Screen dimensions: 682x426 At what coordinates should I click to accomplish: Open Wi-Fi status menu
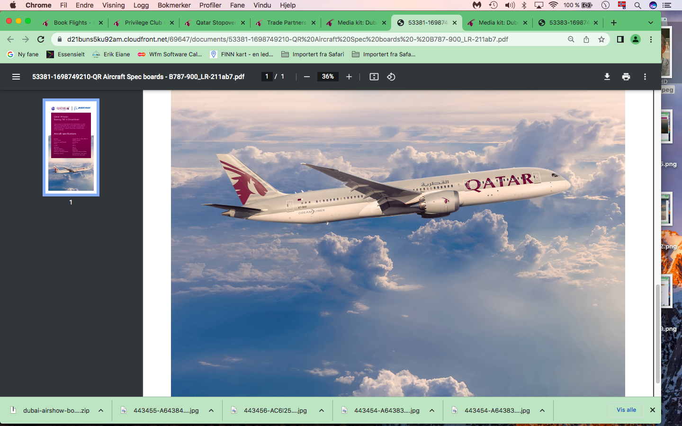coord(553,5)
